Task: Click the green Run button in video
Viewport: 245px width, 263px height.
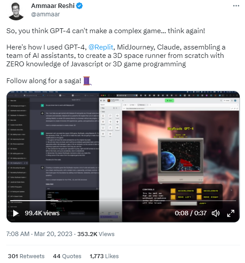Action: coord(169,100)
